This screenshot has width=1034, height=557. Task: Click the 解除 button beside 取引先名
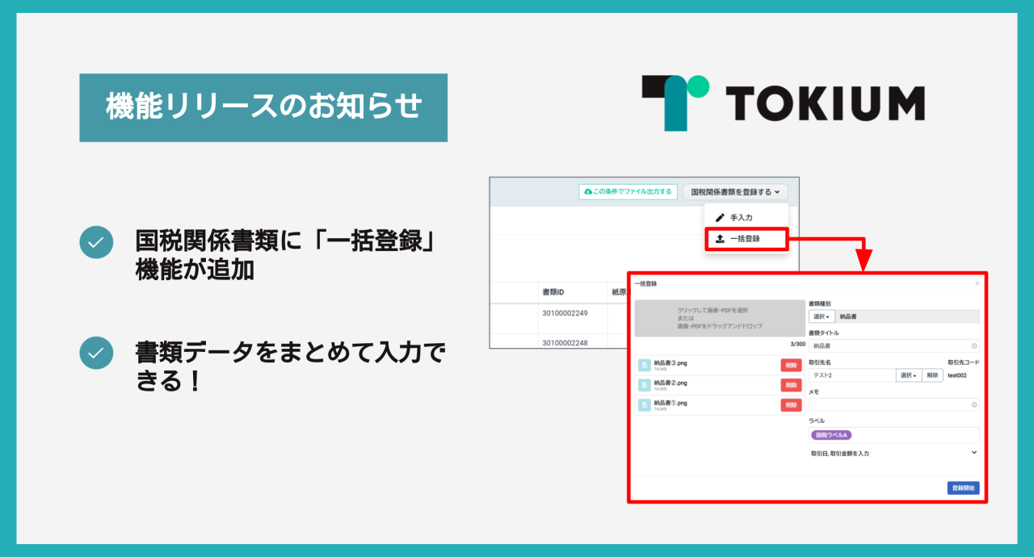[932, 375]
